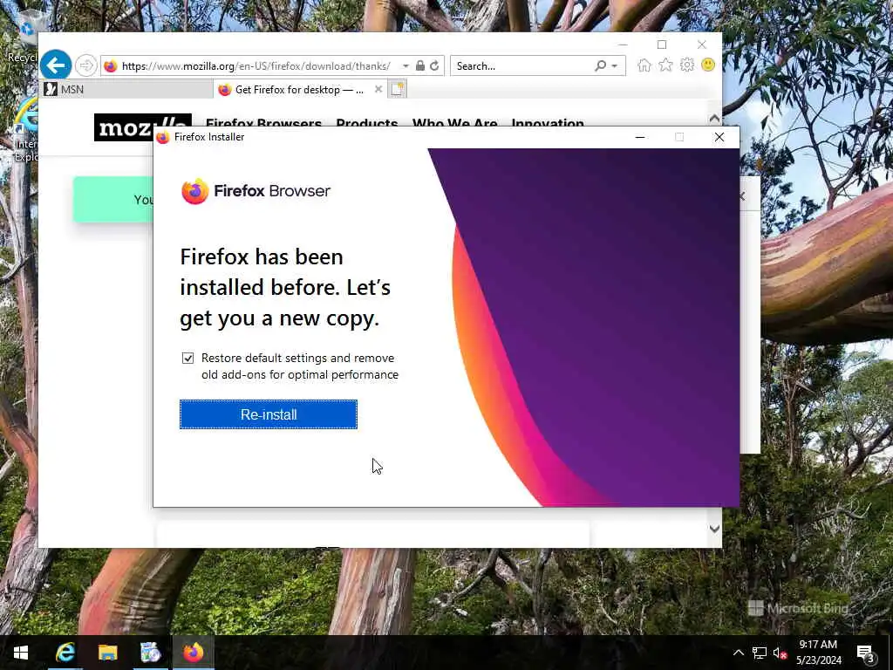Click the IE address bar URL
The width and height of the screenshot is (893, 670).
(256, 66)
